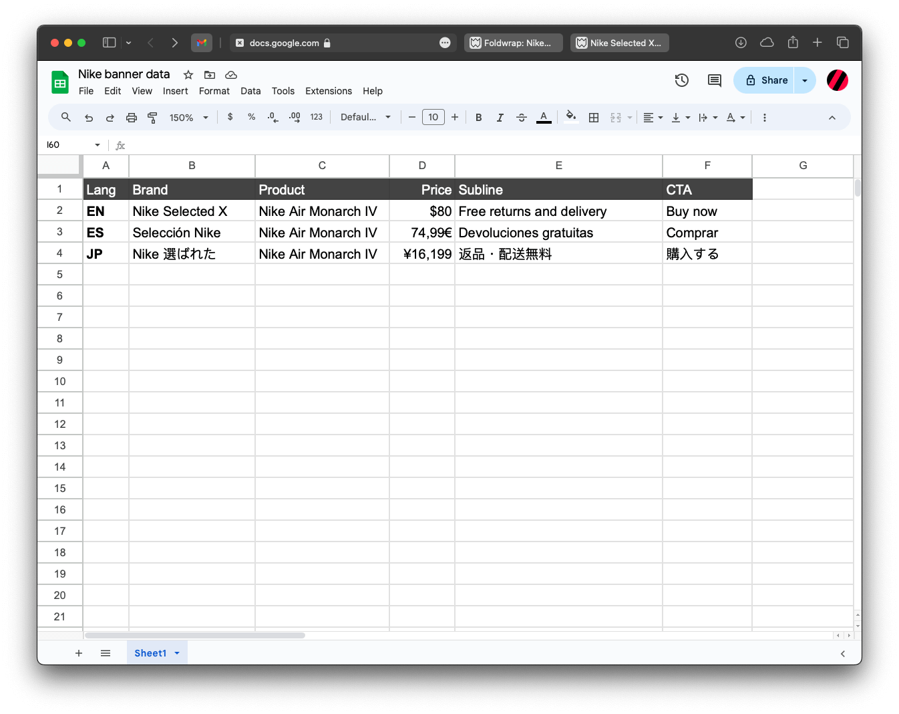Click the merge cells icon
This screenshot has height=714, width=899.
(616, 117)
